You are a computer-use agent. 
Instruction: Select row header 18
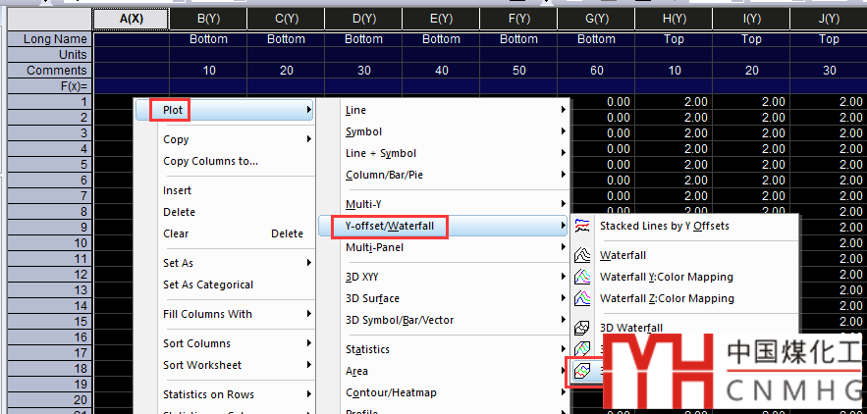coord(50,368)
